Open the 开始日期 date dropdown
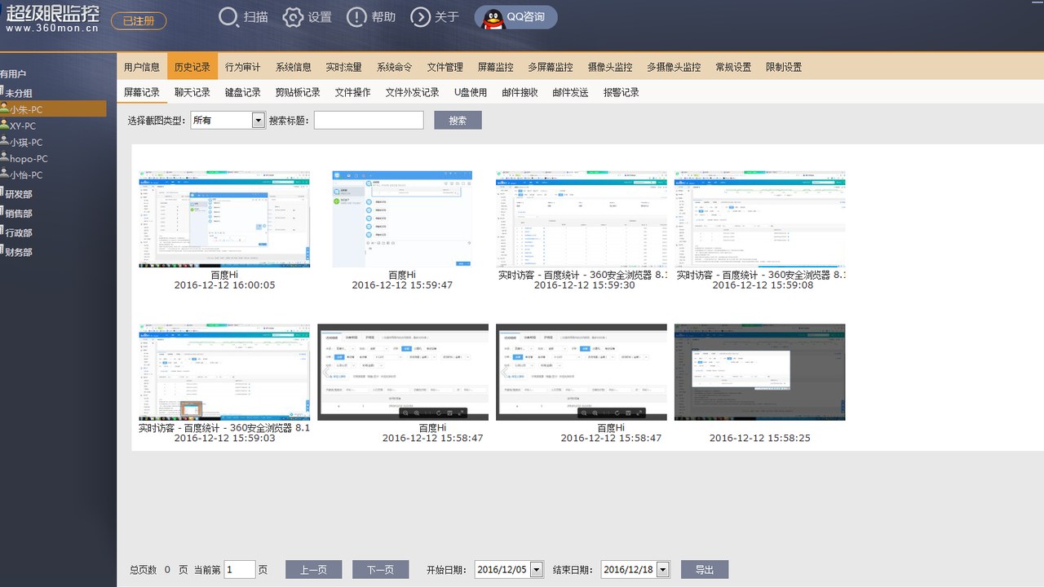Screen dimensions: 1044x587 (x=537, y=570)
